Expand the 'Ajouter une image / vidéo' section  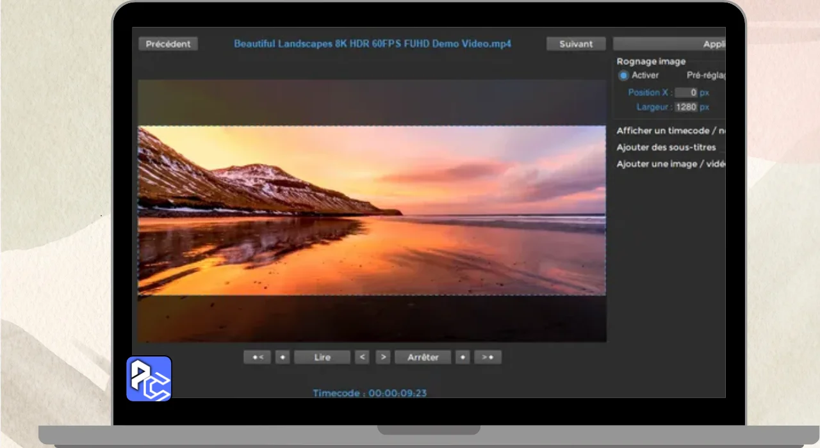point(670,164)
